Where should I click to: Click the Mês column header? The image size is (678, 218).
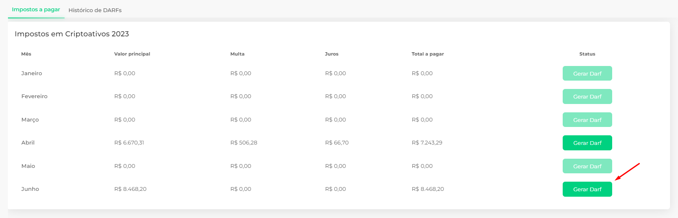[x=26, y=54]
